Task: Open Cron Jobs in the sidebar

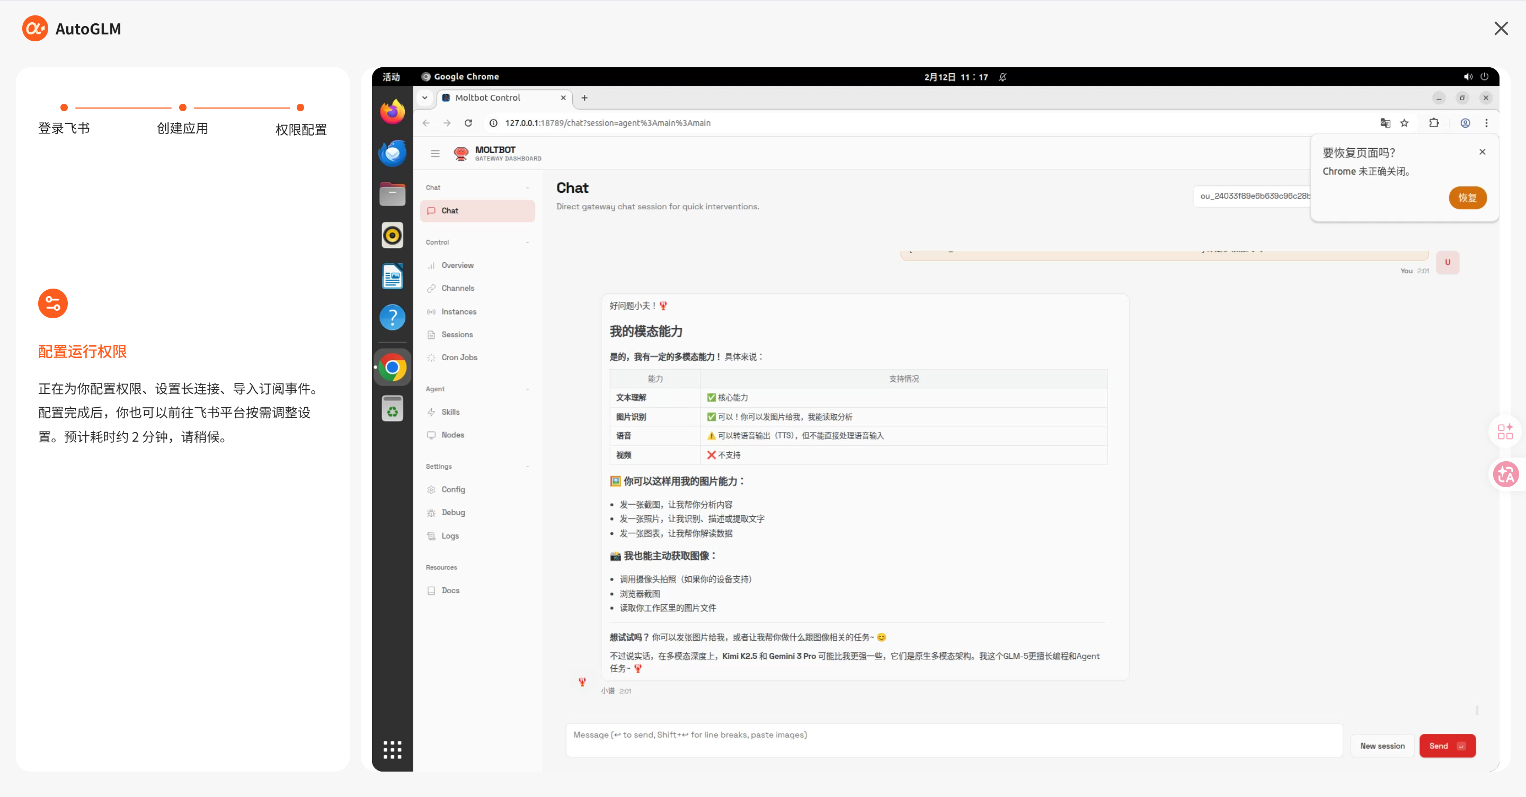Action: click(x=477, y=357)
